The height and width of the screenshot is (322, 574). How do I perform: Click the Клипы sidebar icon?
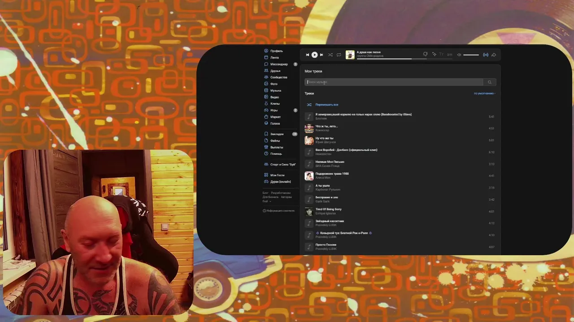coord(266,104)
